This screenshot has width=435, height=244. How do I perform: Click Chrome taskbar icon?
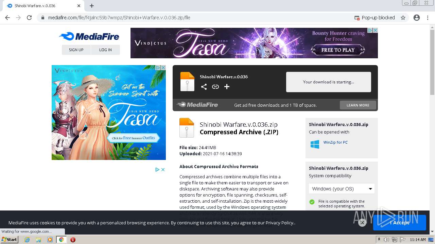pos(62,240)
